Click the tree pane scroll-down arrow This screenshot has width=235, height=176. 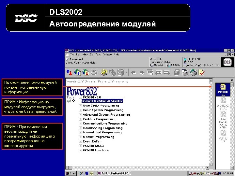tap(211, 164)
